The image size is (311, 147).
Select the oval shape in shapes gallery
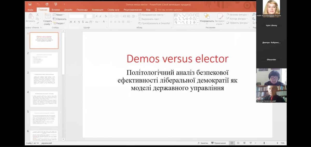point(190,15)
